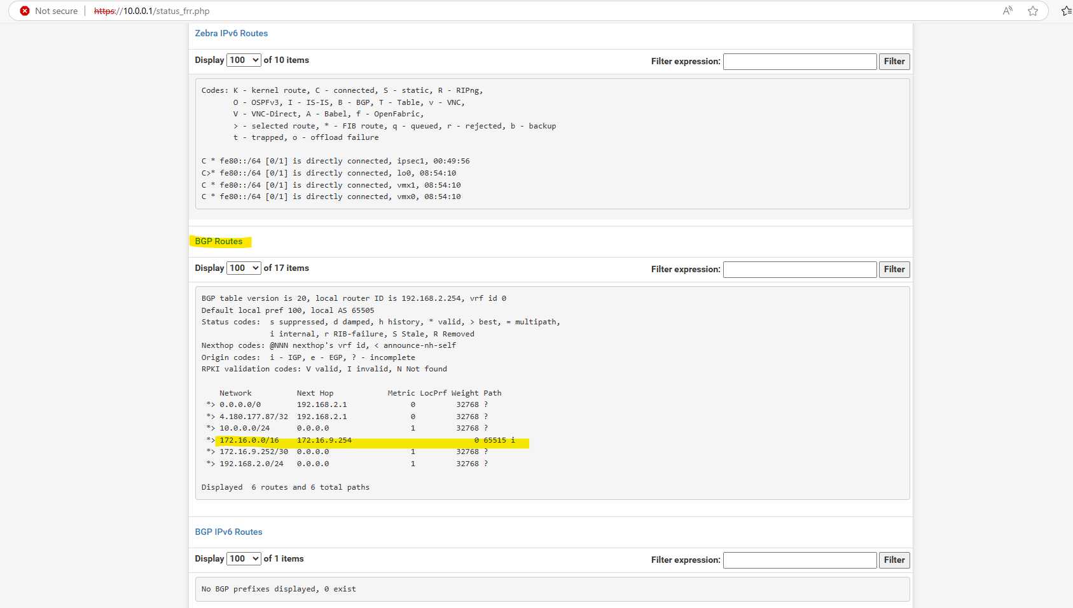Click the Zebra IPv6 Routes filter input

coord(800,61)
